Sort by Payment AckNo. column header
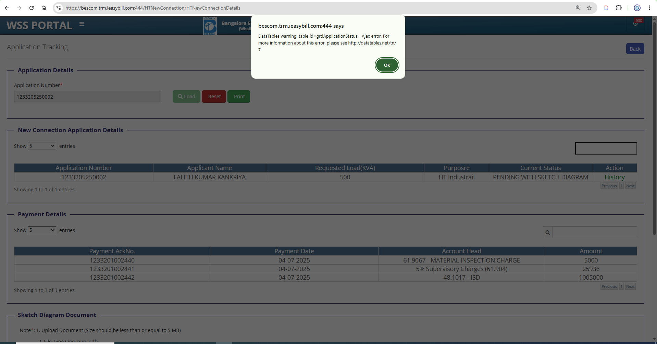 (112, 251)
